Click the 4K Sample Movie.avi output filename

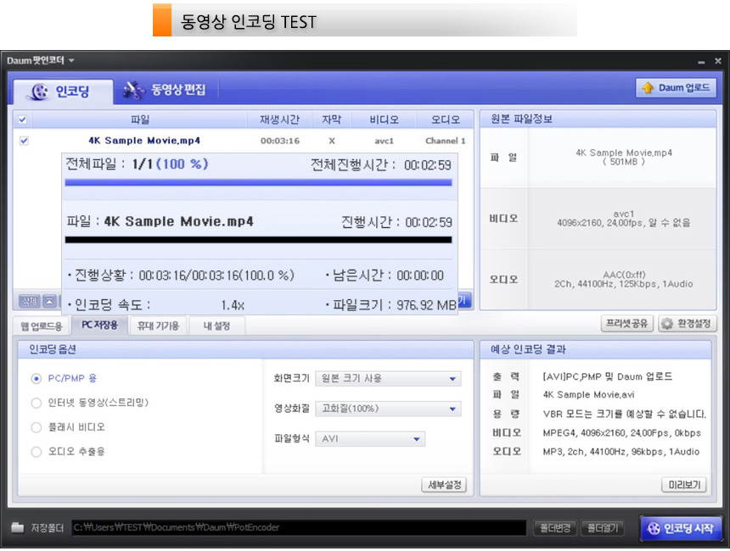click(x=588, y=395)
